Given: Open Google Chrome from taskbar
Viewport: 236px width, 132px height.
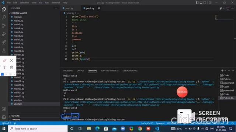Looking at the screenshot, I should pyautogui.click(x=140, y=129).
